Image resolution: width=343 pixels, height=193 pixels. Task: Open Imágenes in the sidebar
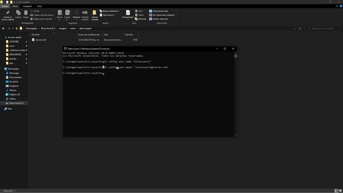(x=14, y=86)
